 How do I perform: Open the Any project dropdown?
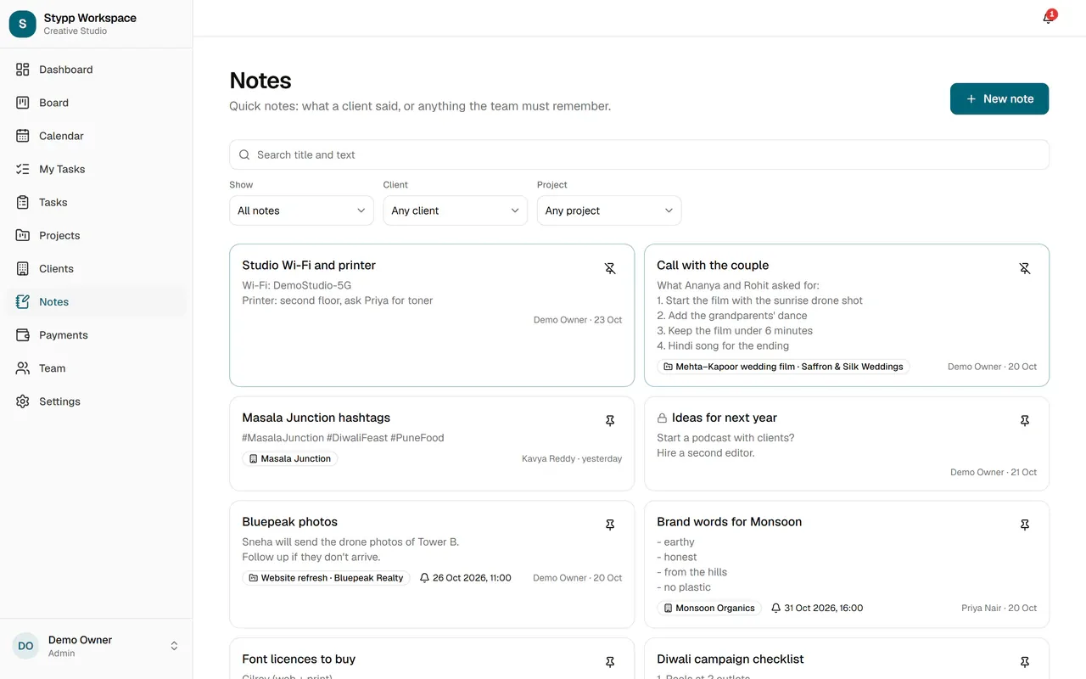click(609, 210)
